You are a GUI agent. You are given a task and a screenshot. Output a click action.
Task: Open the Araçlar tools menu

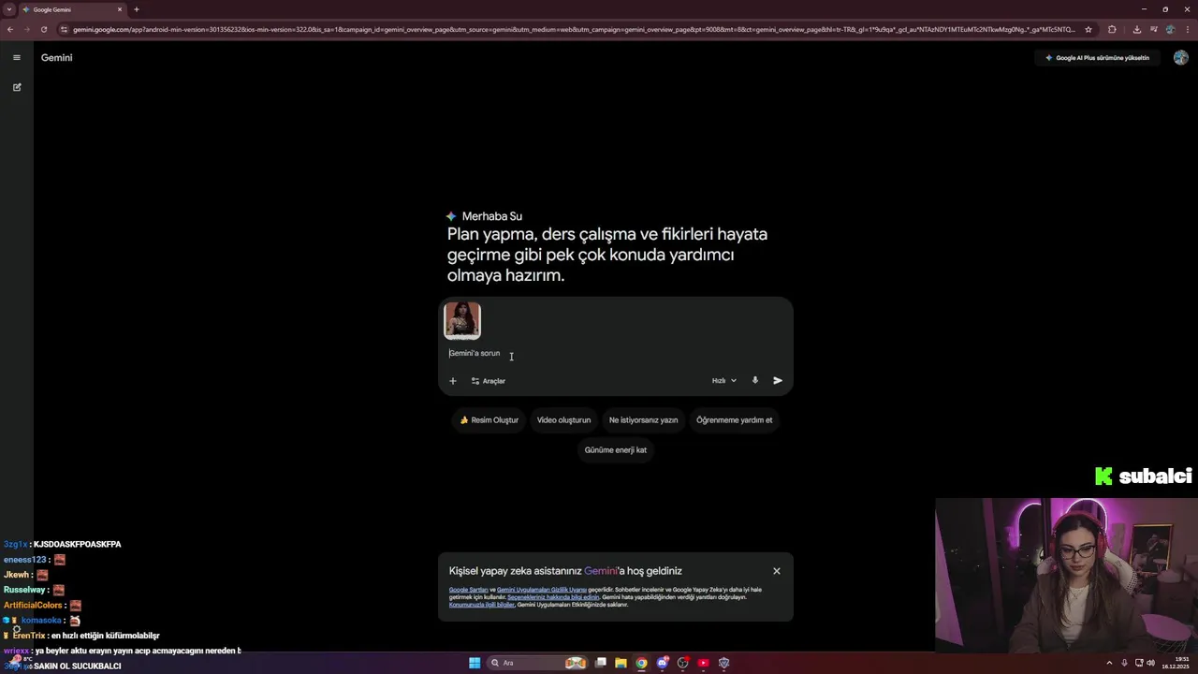pos(489,381)
